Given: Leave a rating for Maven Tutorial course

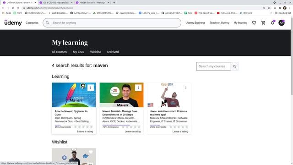Looking at the screenshot, I should point(133,132).
